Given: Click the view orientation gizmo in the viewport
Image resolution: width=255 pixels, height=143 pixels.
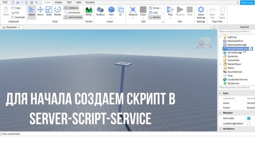Looking at the screenshot, I should 204,43.
